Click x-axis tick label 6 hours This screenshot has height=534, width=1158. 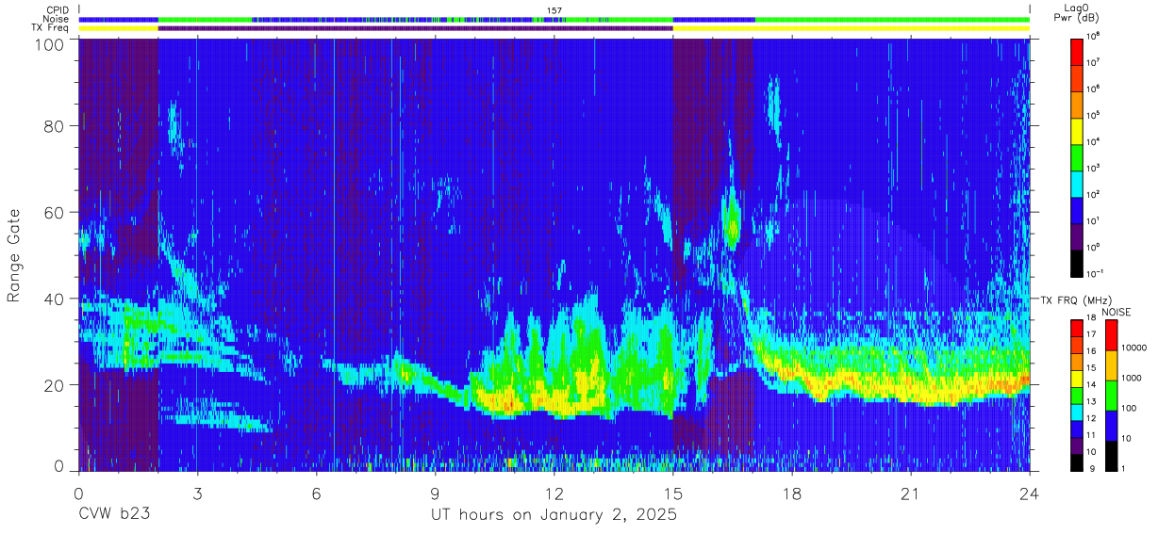pyautogui.click(x=316, y=494)
